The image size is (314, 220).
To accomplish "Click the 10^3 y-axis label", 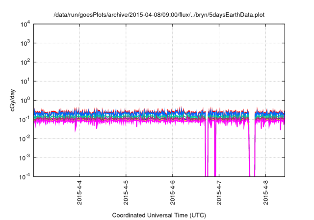I will point(26,43).
